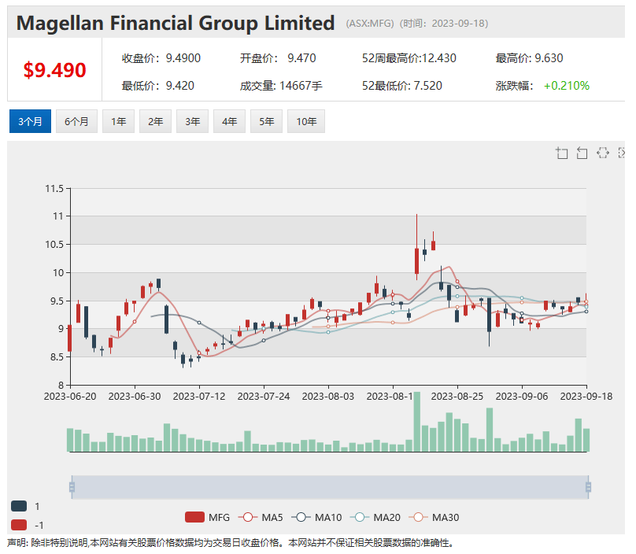Show the 1年 chart range
Viewport: 636px width, 554px height.
118,121
